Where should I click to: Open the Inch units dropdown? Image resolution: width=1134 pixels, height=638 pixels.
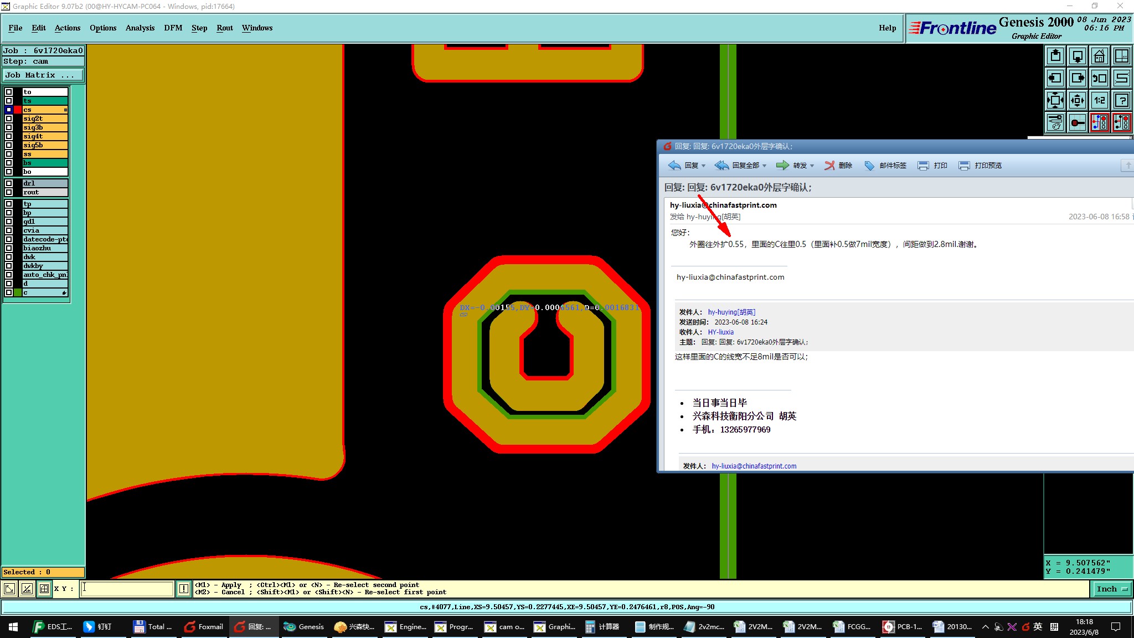click(x=1111, y=589)
